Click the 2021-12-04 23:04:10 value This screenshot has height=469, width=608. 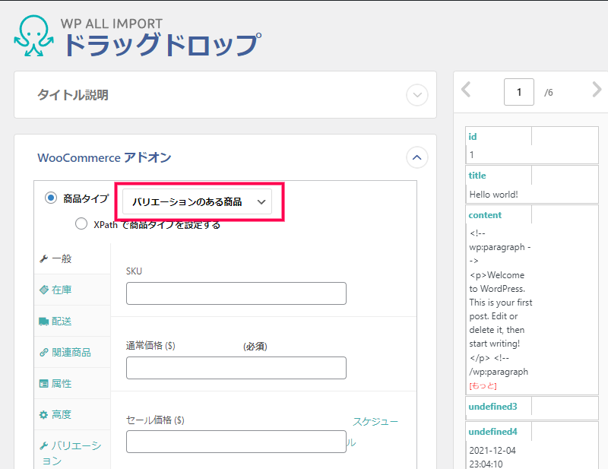tap(492, 457)
